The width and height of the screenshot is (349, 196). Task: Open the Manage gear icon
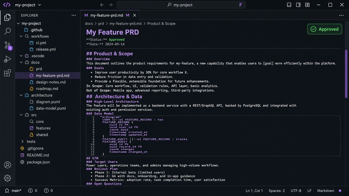[x=7, y=178]
